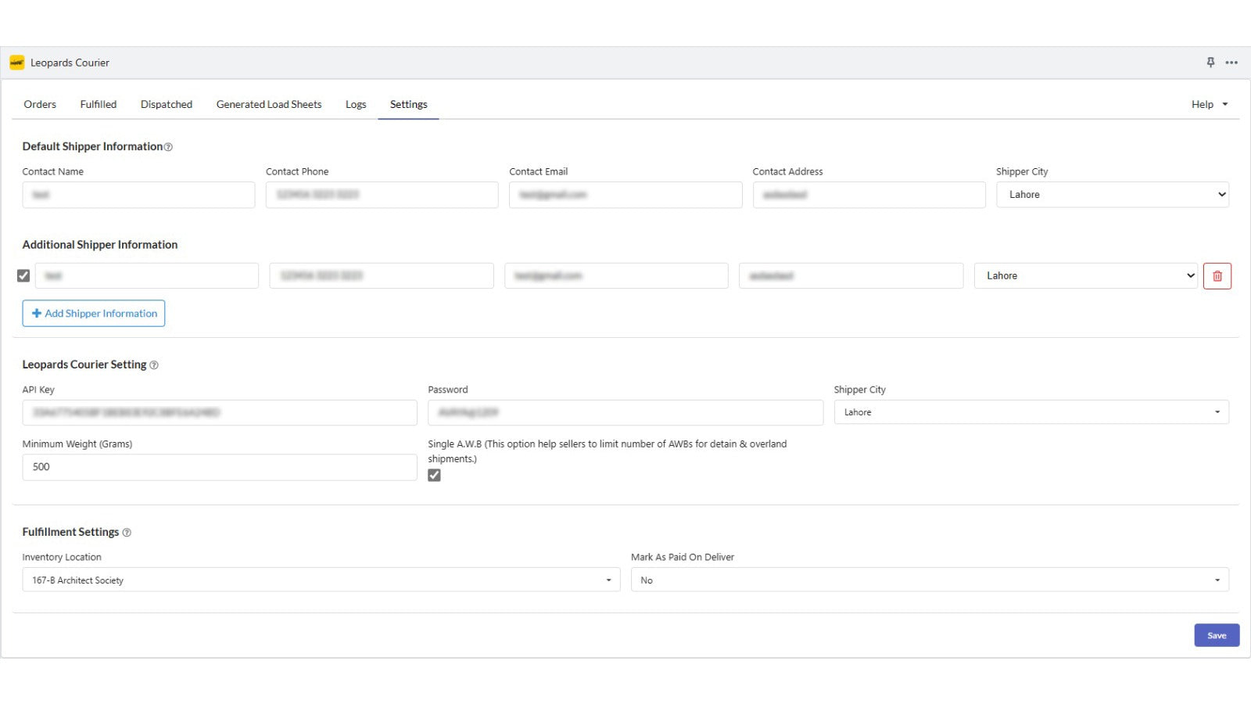The width and height of the screenshot is (1251, 704).
Task: Toggle the additional shipper row checkbox
Action: pos(23,276)
